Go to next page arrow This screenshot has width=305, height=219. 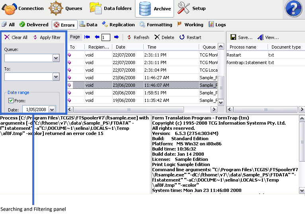(x=116, y=37)
